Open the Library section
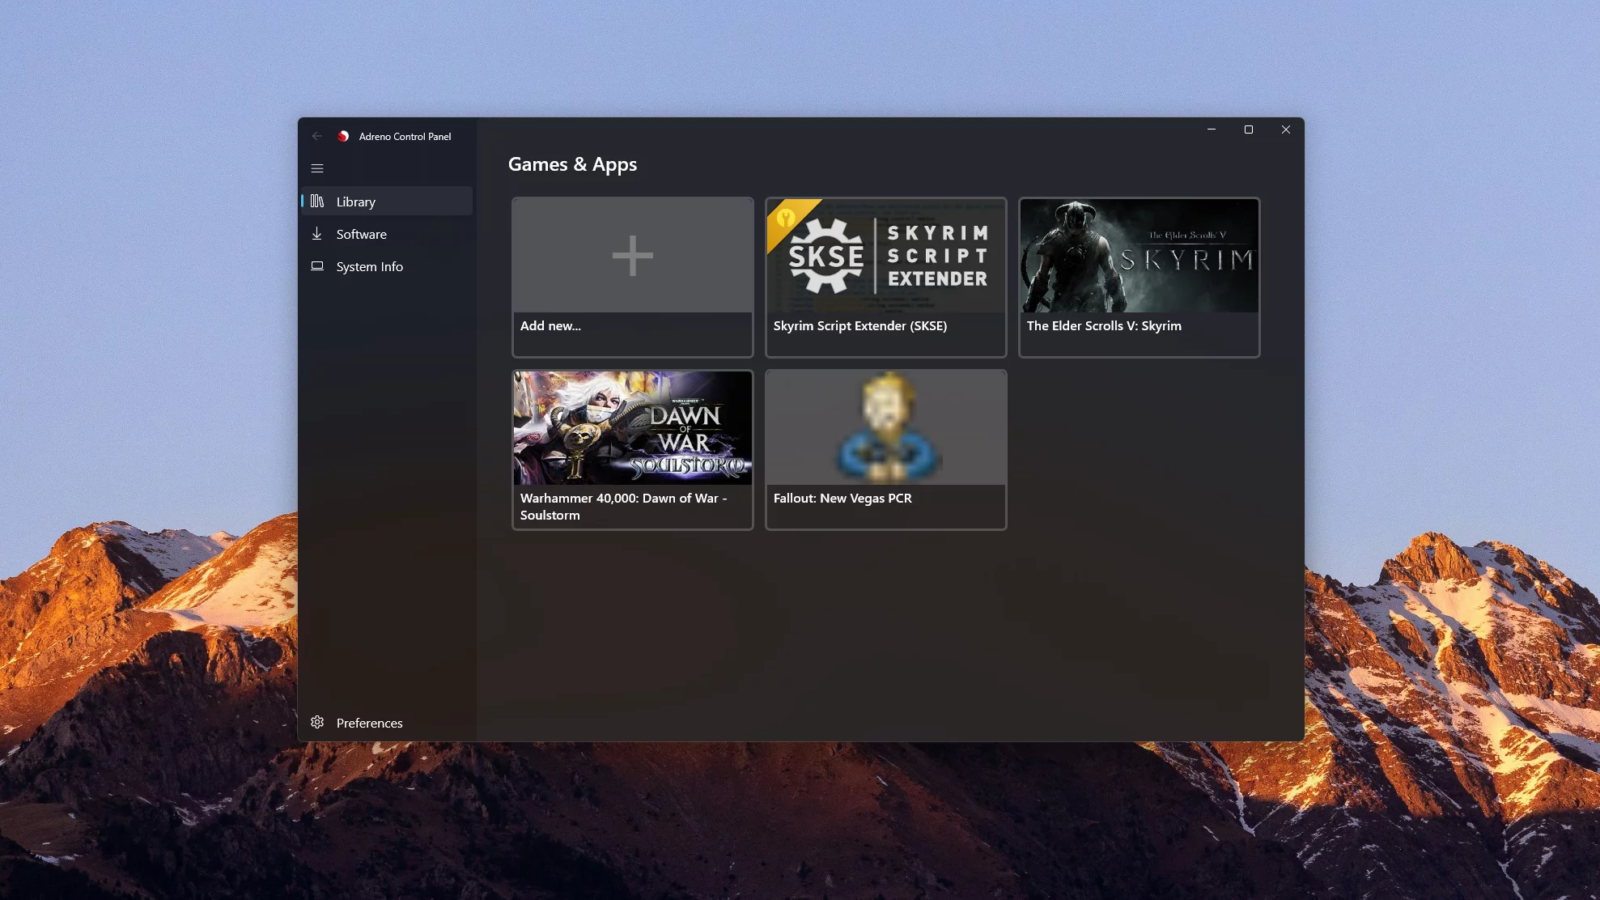 coord(387,201)
